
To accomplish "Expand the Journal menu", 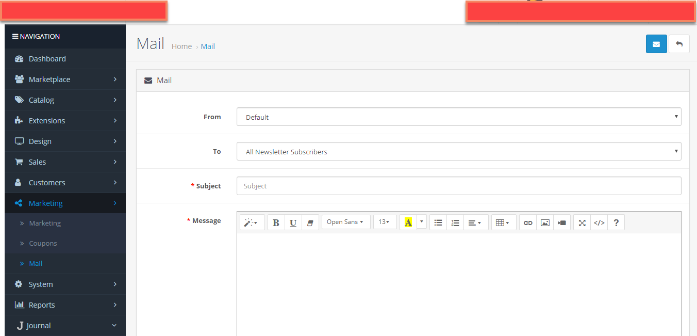I will coord(65,326).
